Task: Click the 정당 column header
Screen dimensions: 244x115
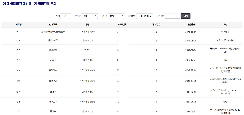Action: click(88, 25)
